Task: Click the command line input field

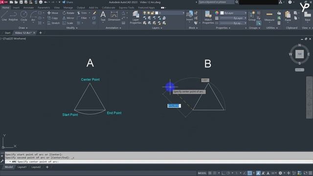Action: [x=158, y=162]
